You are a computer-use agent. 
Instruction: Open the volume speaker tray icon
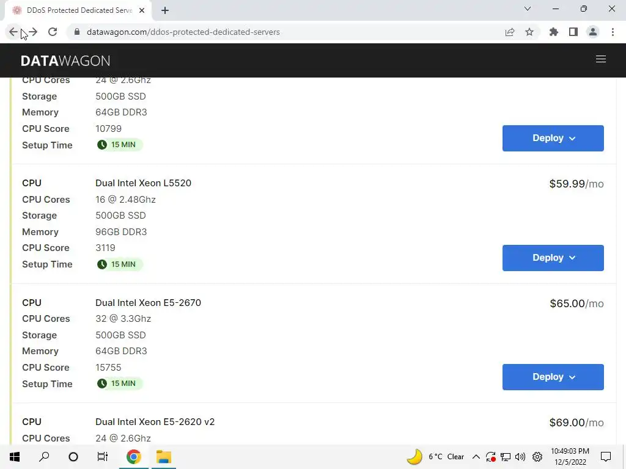pyautogui.click(x=520, y=457)
